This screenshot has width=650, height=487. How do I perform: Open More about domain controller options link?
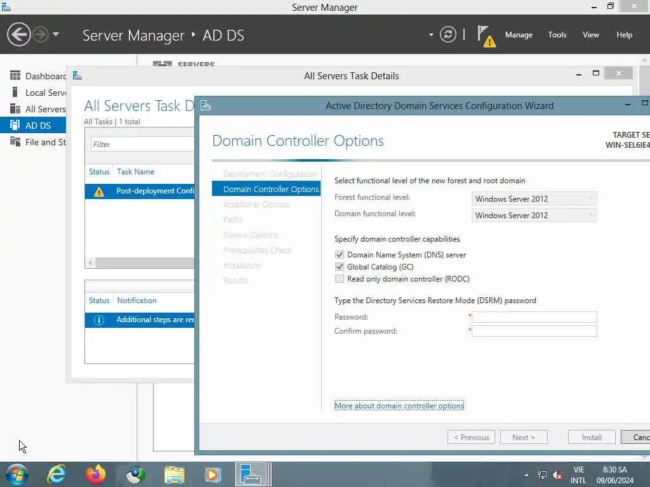point(399,406)
